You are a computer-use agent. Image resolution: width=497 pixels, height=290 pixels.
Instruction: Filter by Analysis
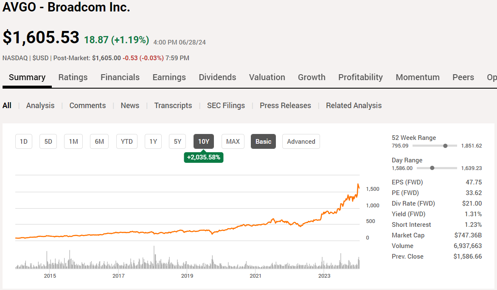(40, 106)
